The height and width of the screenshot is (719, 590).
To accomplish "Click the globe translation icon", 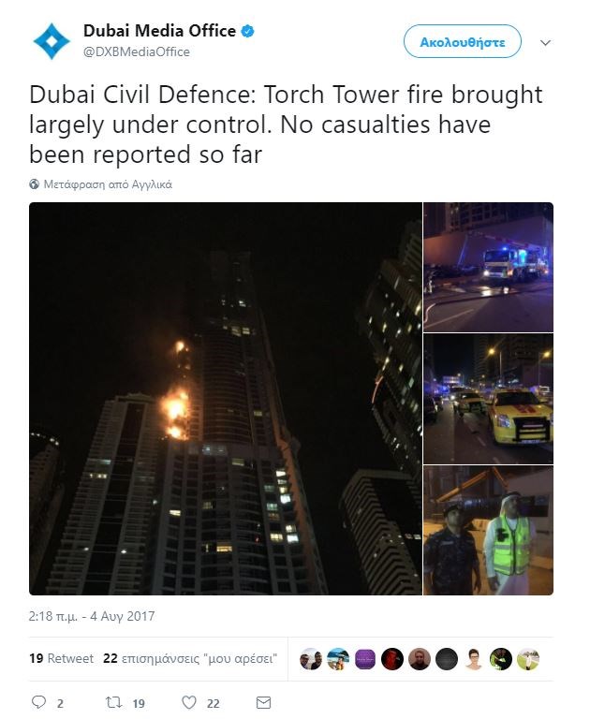I will click(34, 184).
